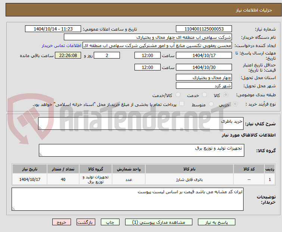
Task: Click the پاسخ به نیاز button
Action: pyautogui.click(x=217, y=222)
